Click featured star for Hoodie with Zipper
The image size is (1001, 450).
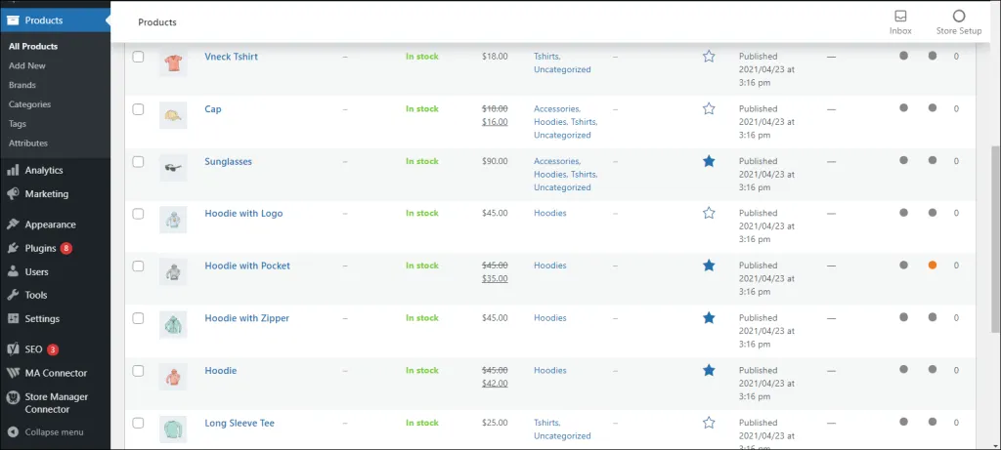click(709, 317)
